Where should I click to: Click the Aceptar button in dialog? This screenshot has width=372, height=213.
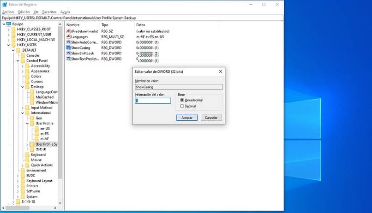pyautogui.click(x=187, y=118)
